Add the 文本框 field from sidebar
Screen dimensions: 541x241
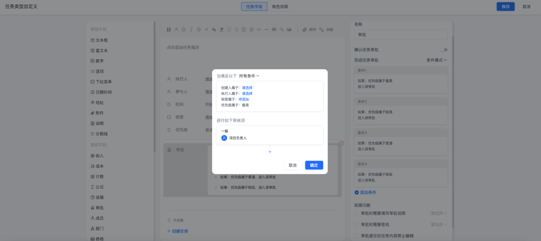(x=99, y=40)
